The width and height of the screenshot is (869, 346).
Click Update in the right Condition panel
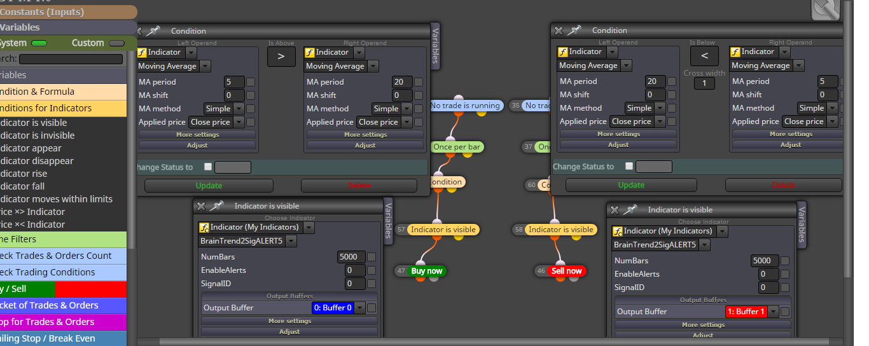[x=631, y=185]
